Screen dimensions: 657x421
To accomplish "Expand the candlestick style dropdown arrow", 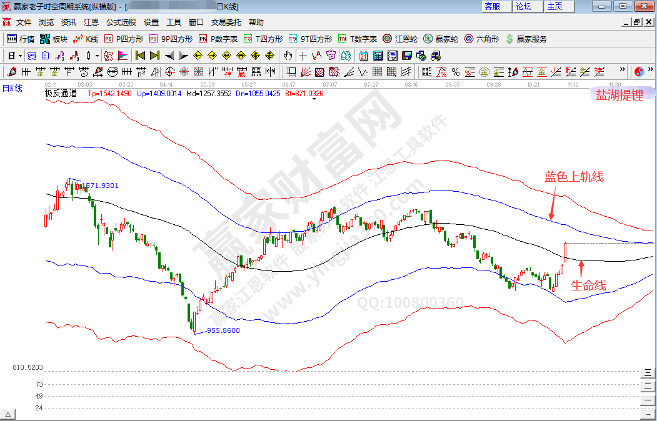I will [97, 56].
